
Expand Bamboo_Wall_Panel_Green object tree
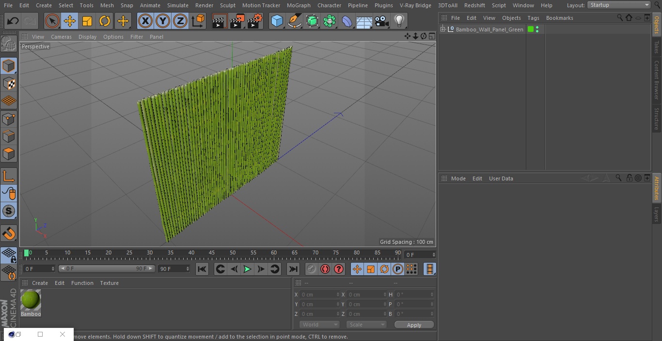point(442,30)
